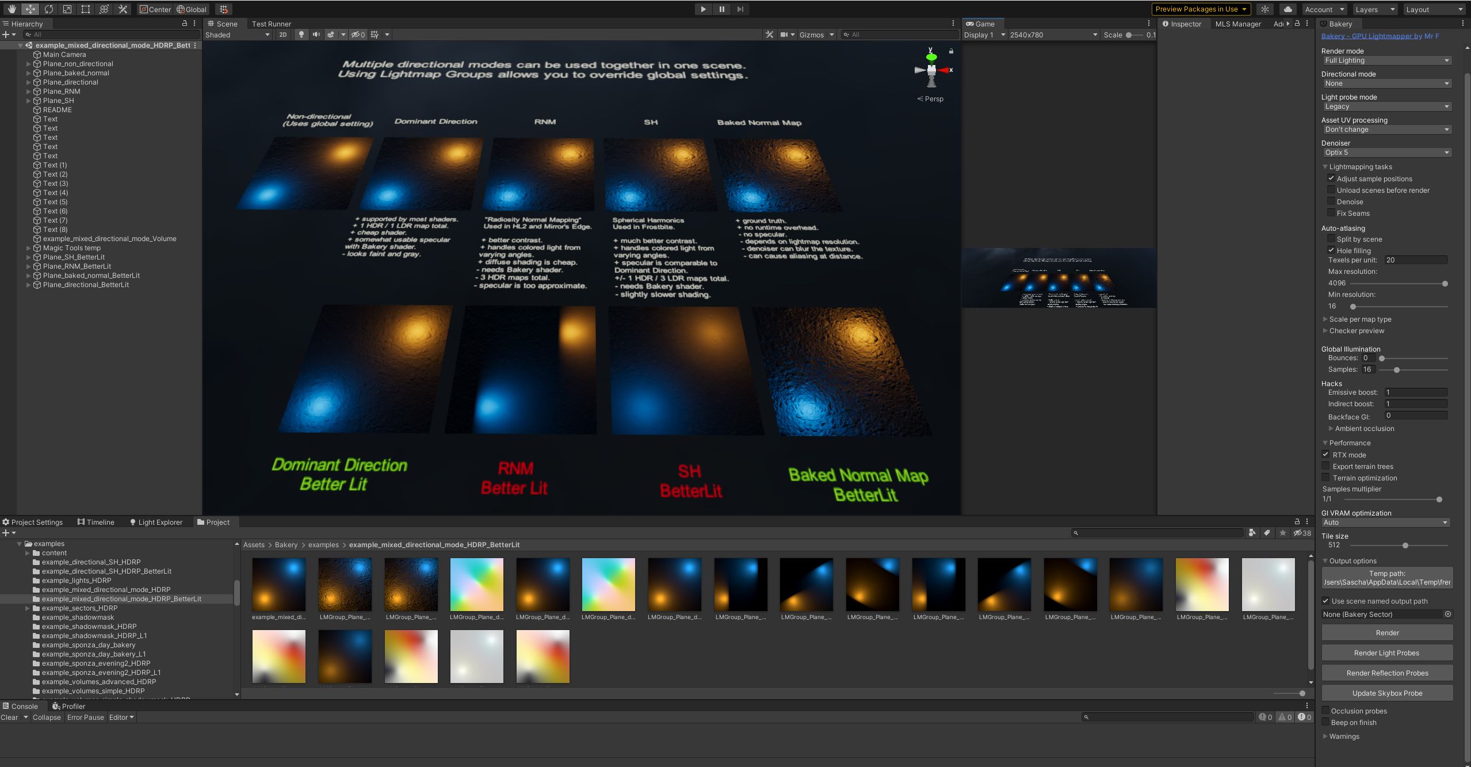This screenshot has width=1471, height=767.
Task: Select the Rotate tool
Action: coord(49,9)
